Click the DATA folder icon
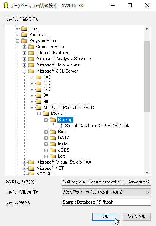This screenshot has width=156, height=226. coord(53,138)
